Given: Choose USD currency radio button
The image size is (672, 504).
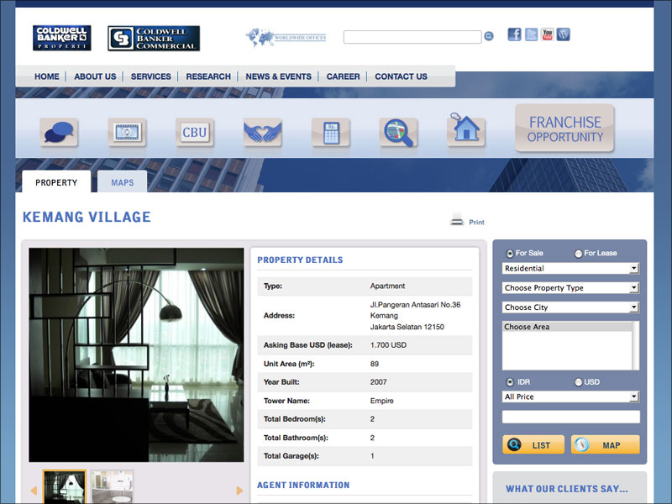Looking at the screenshot, I should point(579,382).
